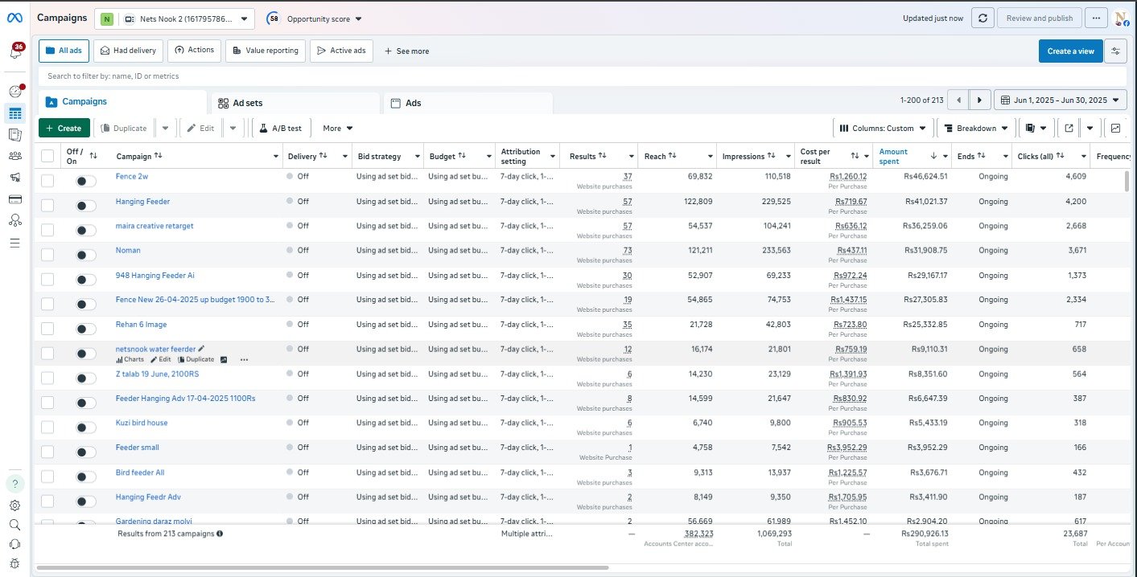Click the refresh data icon

[x=982, y=18]
